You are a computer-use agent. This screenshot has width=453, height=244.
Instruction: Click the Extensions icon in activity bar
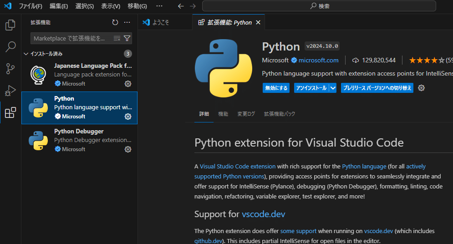coord(10,112)
